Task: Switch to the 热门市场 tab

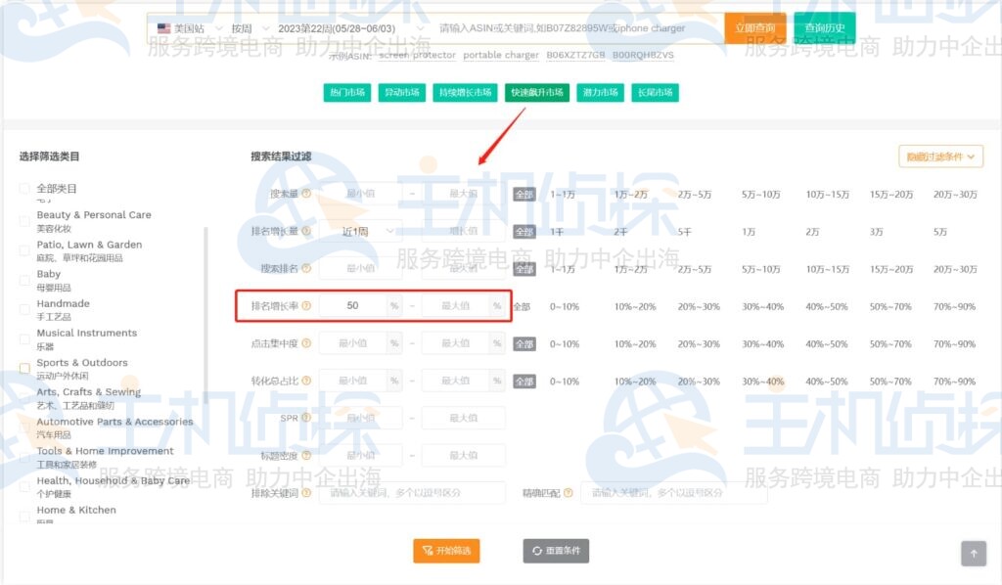Action: pyautogui.click(x=347, y=94)
